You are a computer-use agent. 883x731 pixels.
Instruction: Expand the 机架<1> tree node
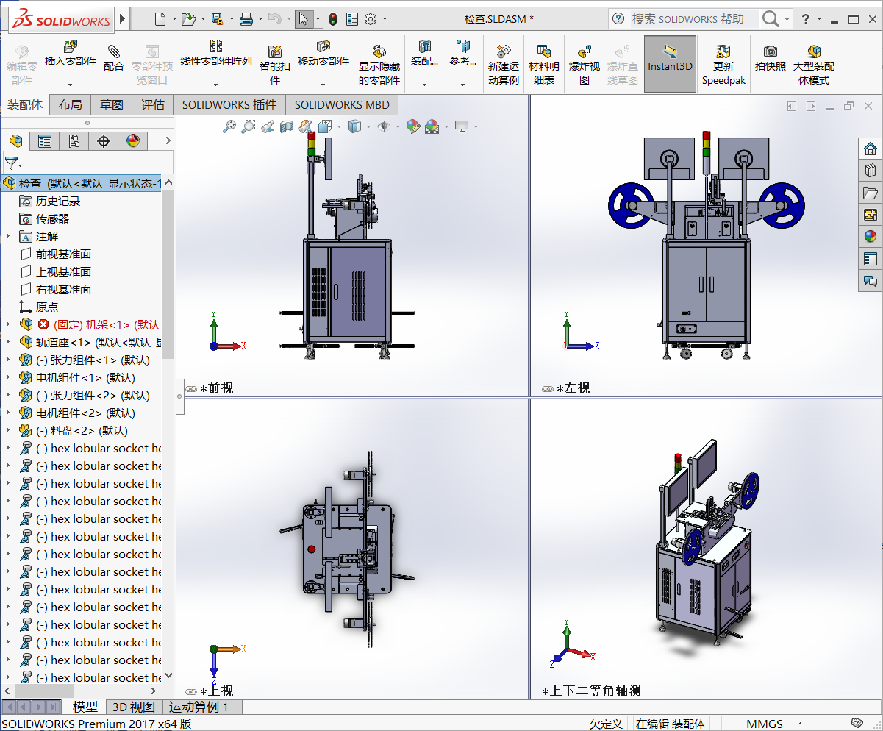tap(8, 324)
